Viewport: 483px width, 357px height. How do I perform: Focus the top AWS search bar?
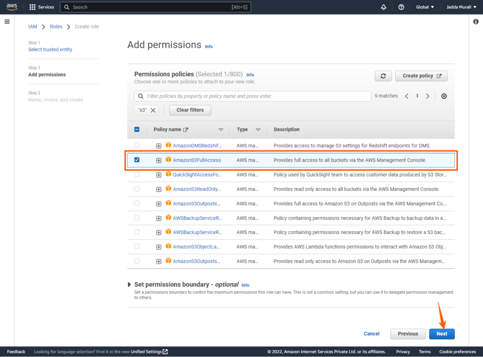[156, 7]
